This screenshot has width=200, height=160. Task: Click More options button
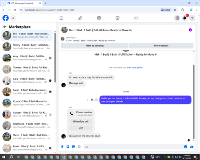pos(161,46)
